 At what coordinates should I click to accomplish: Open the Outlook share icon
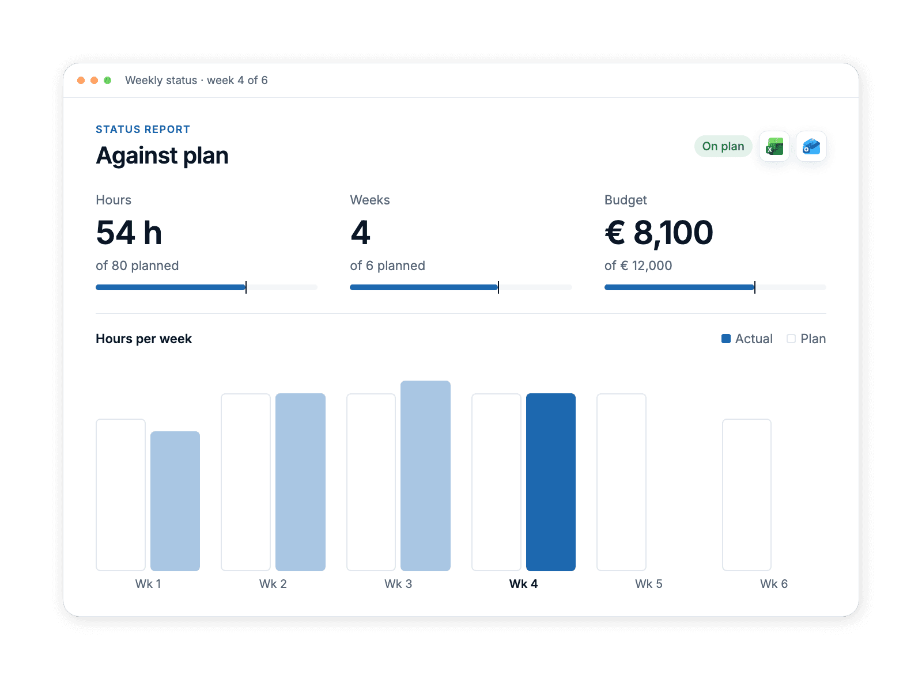(x=811, y=146)
